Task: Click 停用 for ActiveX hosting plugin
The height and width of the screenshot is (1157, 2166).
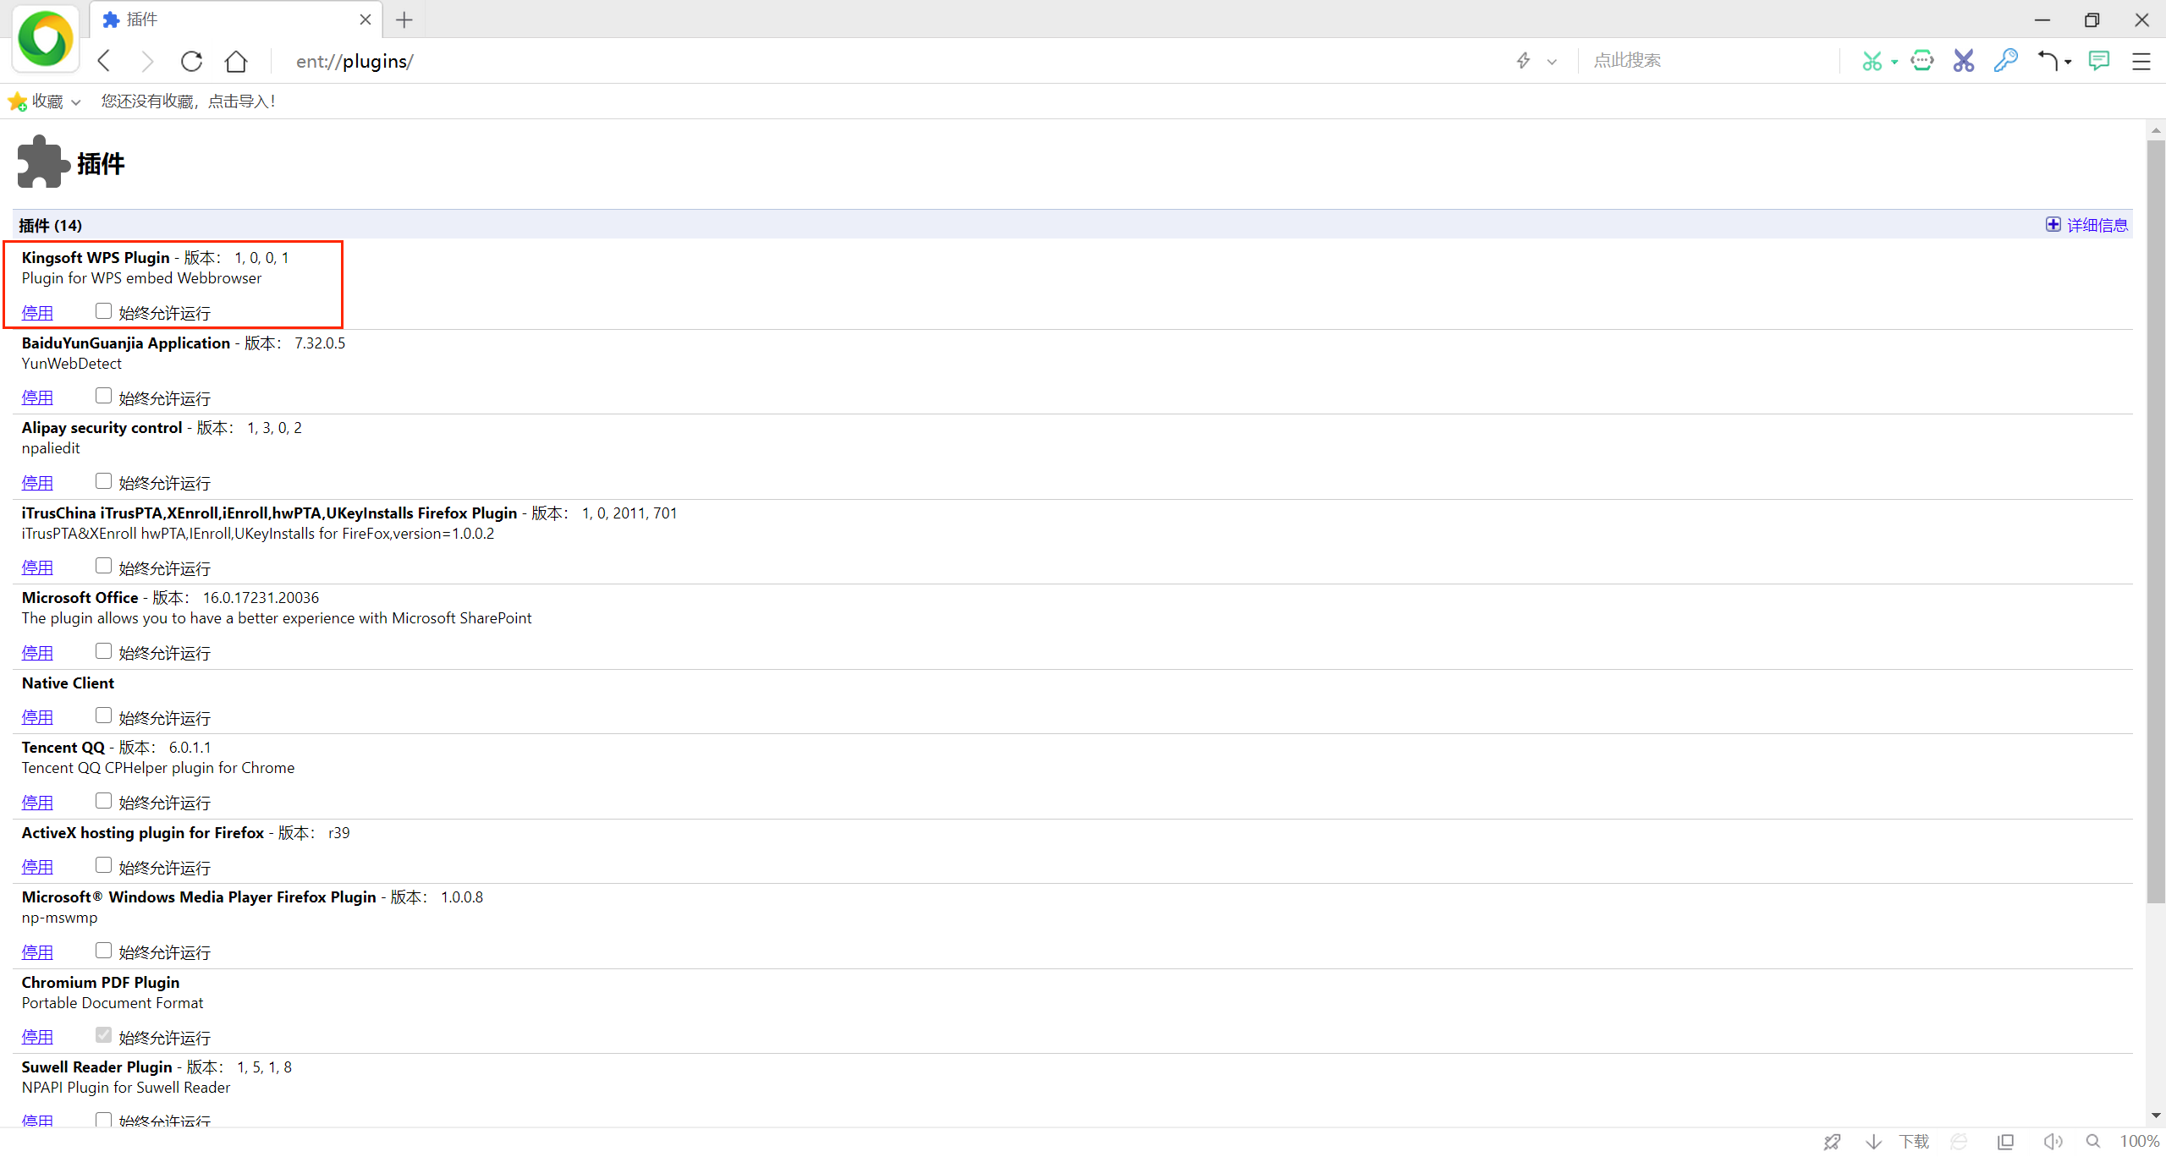Action: [37, 867]
